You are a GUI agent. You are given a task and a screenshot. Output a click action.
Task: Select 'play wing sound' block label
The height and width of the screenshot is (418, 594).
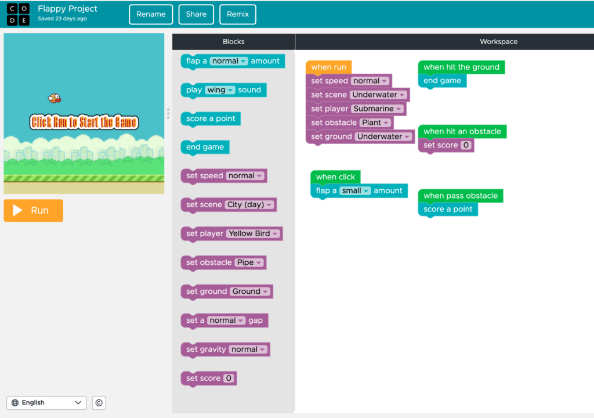tap(223, 90)
